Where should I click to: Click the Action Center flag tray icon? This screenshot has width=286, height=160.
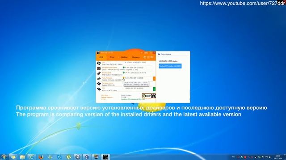[263, 157]
